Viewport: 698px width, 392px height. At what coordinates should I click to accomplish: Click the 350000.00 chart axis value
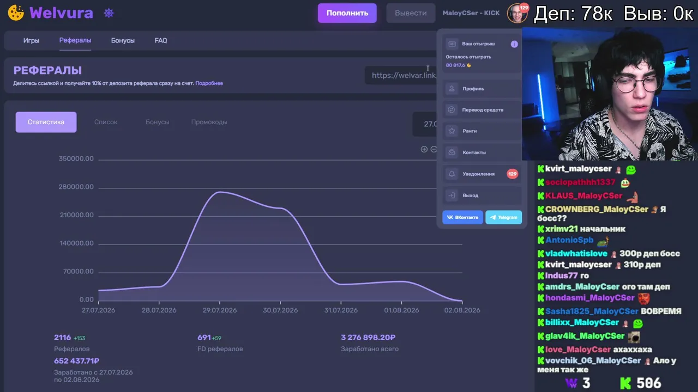point(76,159)
